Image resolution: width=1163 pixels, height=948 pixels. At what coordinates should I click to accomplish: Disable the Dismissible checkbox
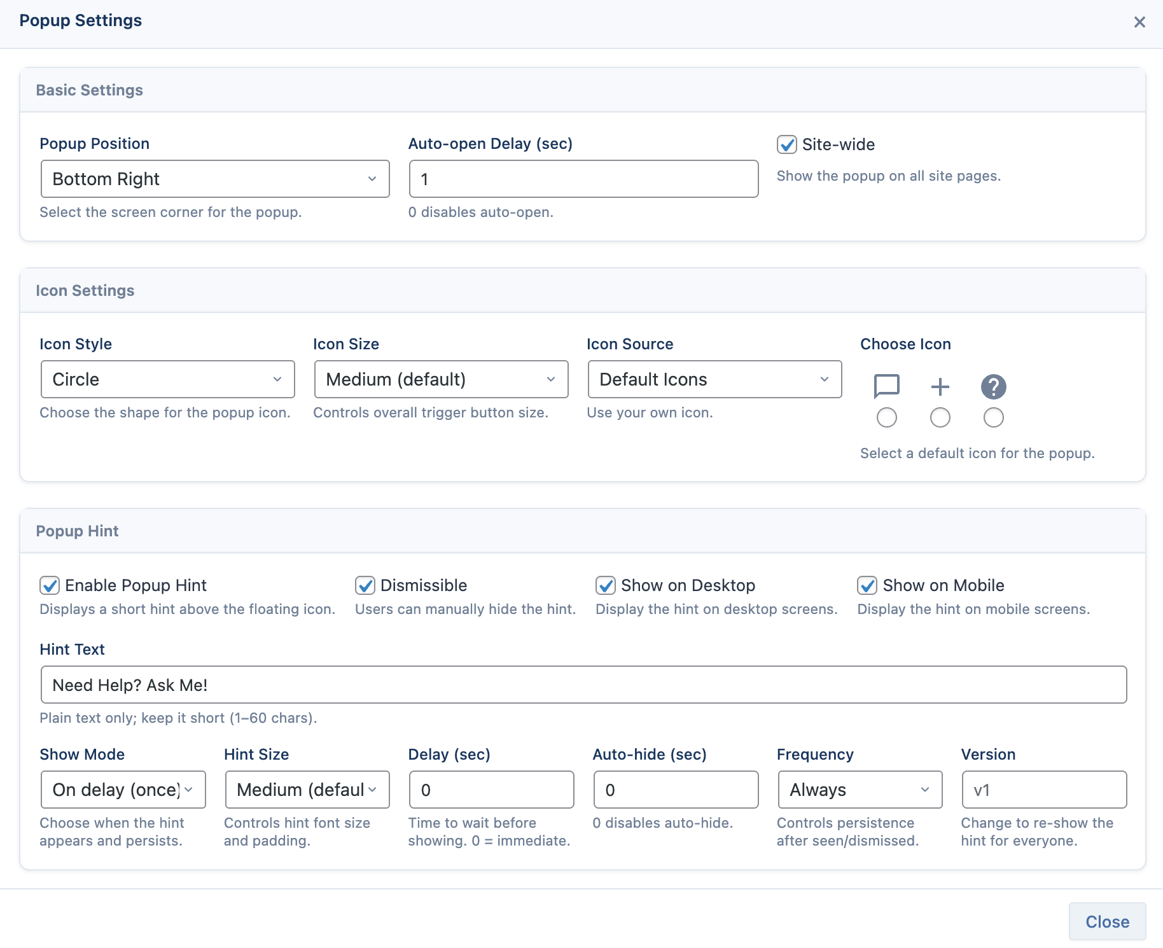[365, 585]
